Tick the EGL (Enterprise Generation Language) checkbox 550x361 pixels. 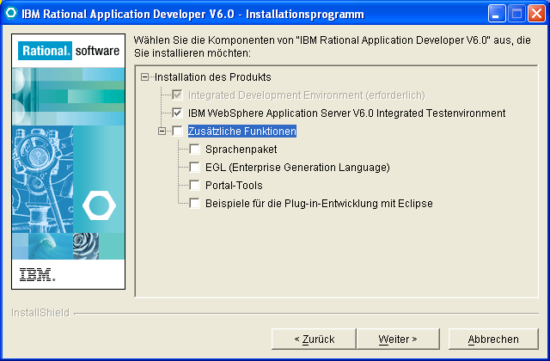[x=194, y=167]
